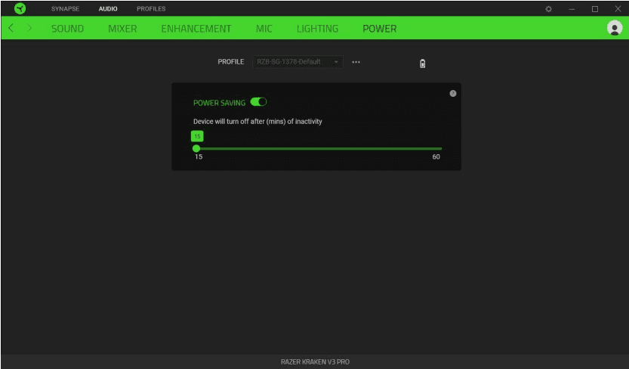The width and height of the screenshot is (629, 369).
Task: Click the Razer logo icon
Action: pyautogui.click(x=20, y=8)
